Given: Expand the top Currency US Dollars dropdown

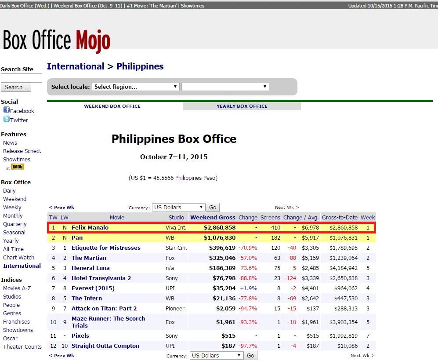Looking at the screenshot, I should pos(178,207).
